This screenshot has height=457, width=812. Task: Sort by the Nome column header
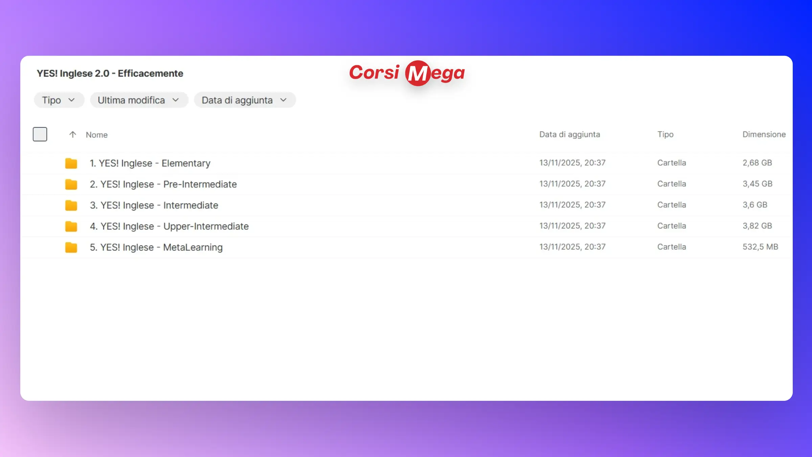pos(97,135)
